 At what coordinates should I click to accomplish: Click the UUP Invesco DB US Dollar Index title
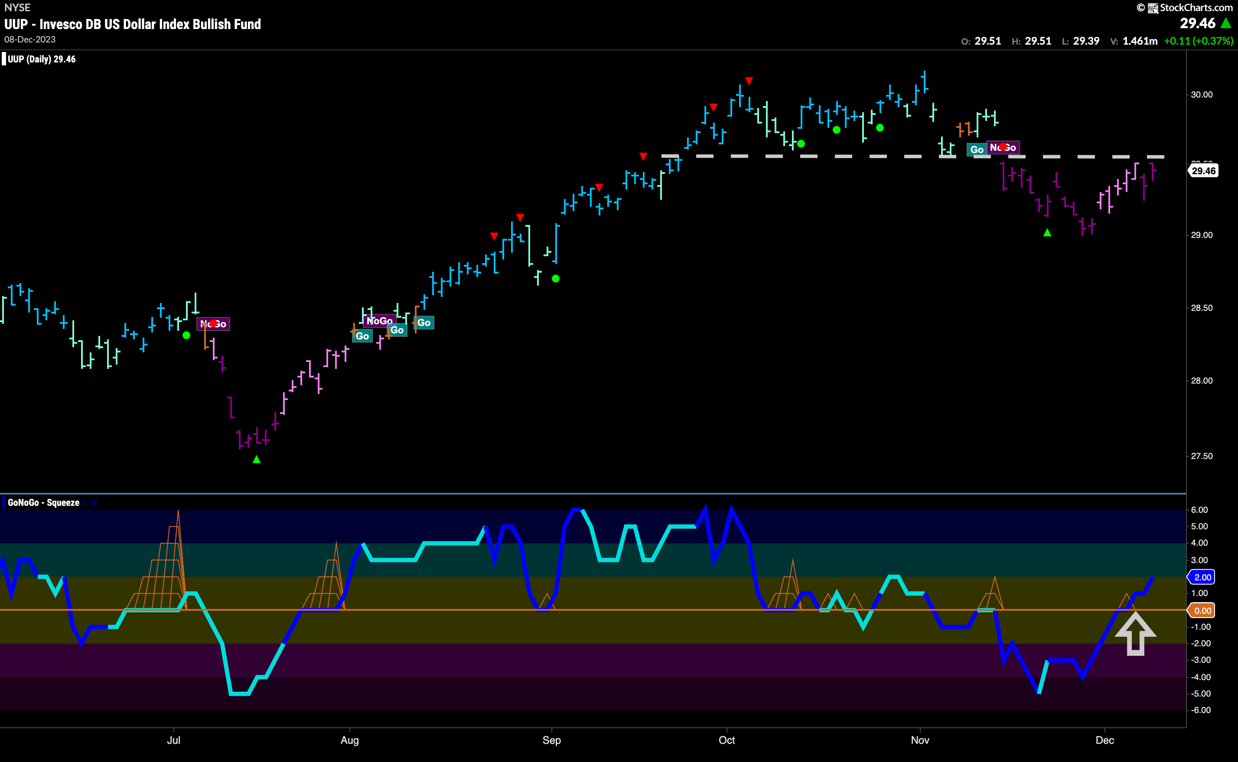pos(133,24)
